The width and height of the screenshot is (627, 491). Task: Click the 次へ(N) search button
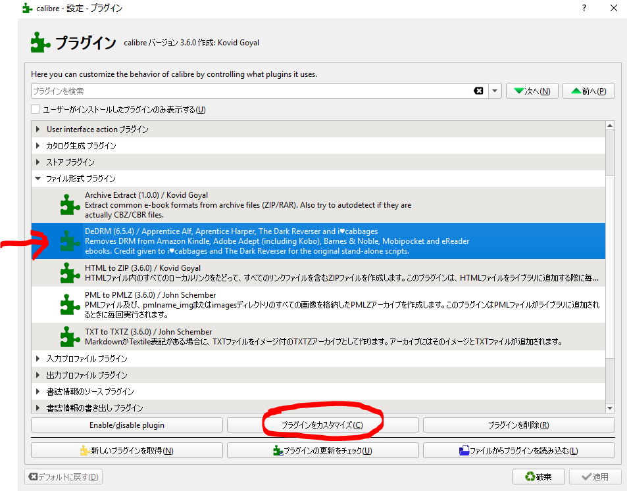532,91
